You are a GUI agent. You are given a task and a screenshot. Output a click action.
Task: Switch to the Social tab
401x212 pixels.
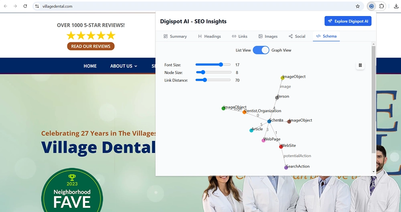click(x=297, y=36)
